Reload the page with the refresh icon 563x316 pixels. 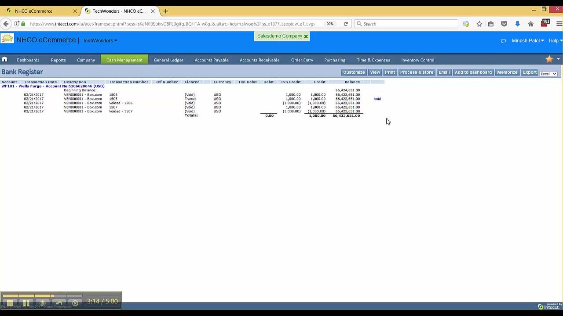(x=346, y=24)
